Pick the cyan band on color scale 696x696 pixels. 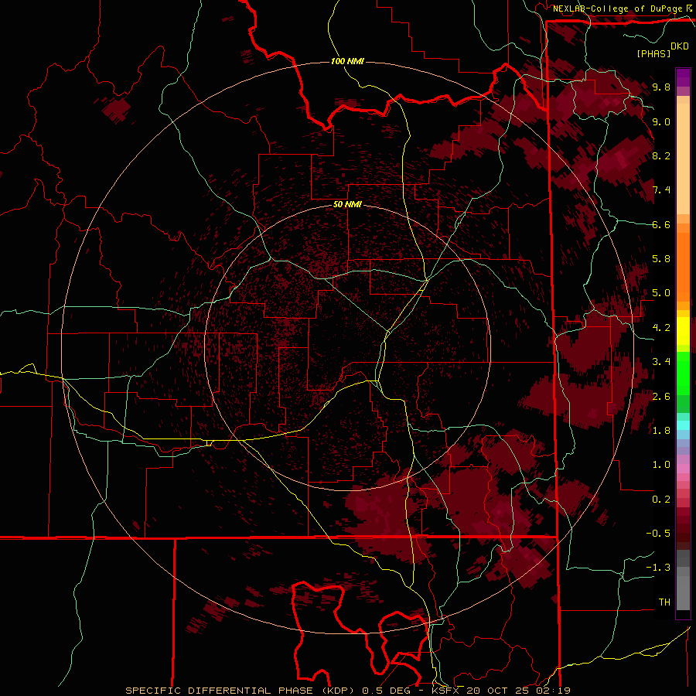(x=683, y=425)
